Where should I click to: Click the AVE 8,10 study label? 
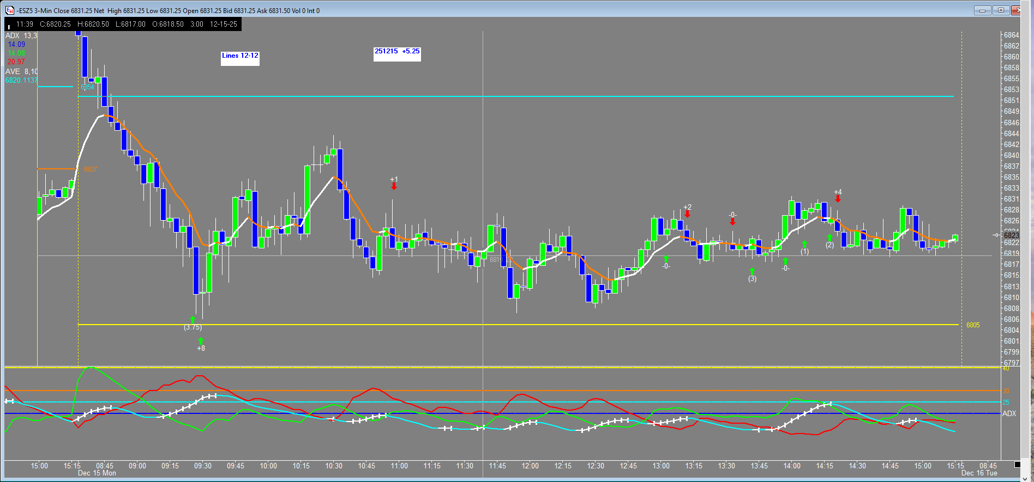click(x=21, y=71)
